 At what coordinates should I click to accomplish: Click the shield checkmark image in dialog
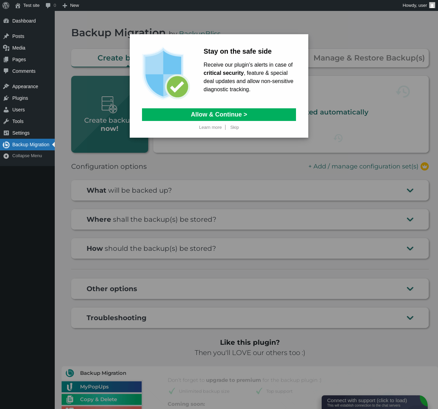[166, 73]
